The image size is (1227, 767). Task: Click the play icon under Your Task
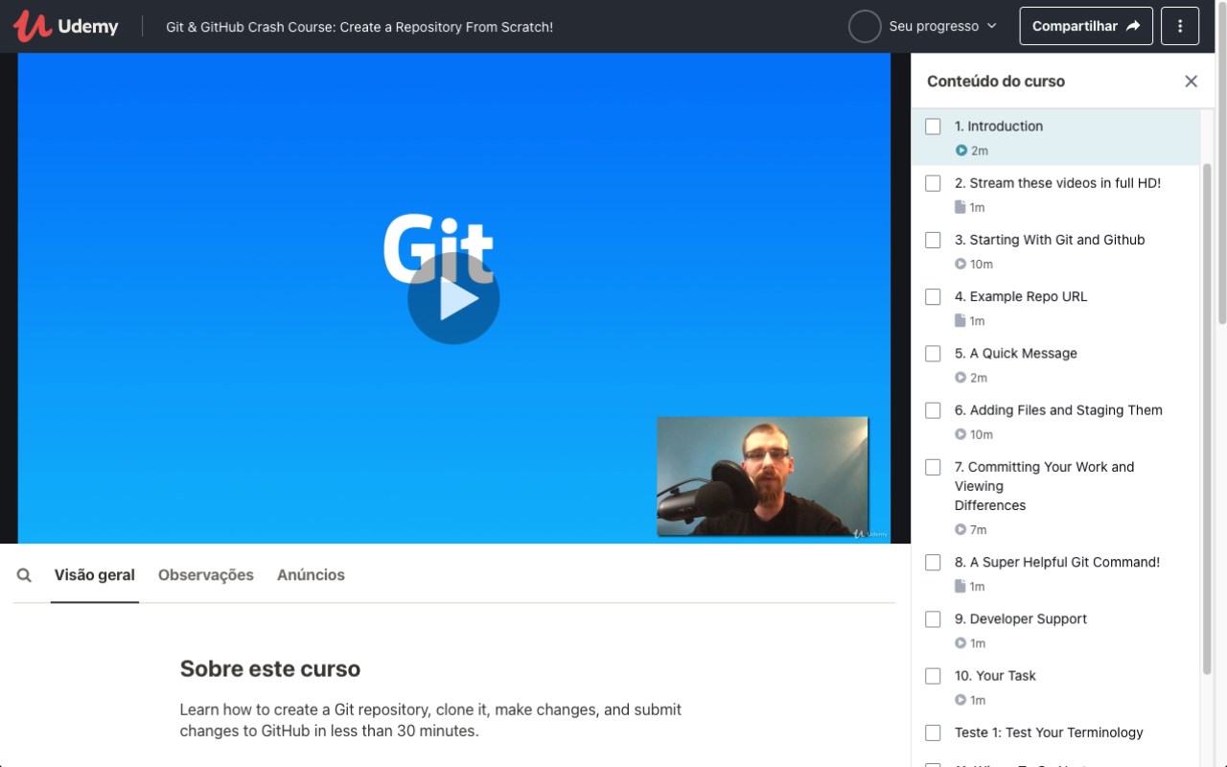click(961, 700)
